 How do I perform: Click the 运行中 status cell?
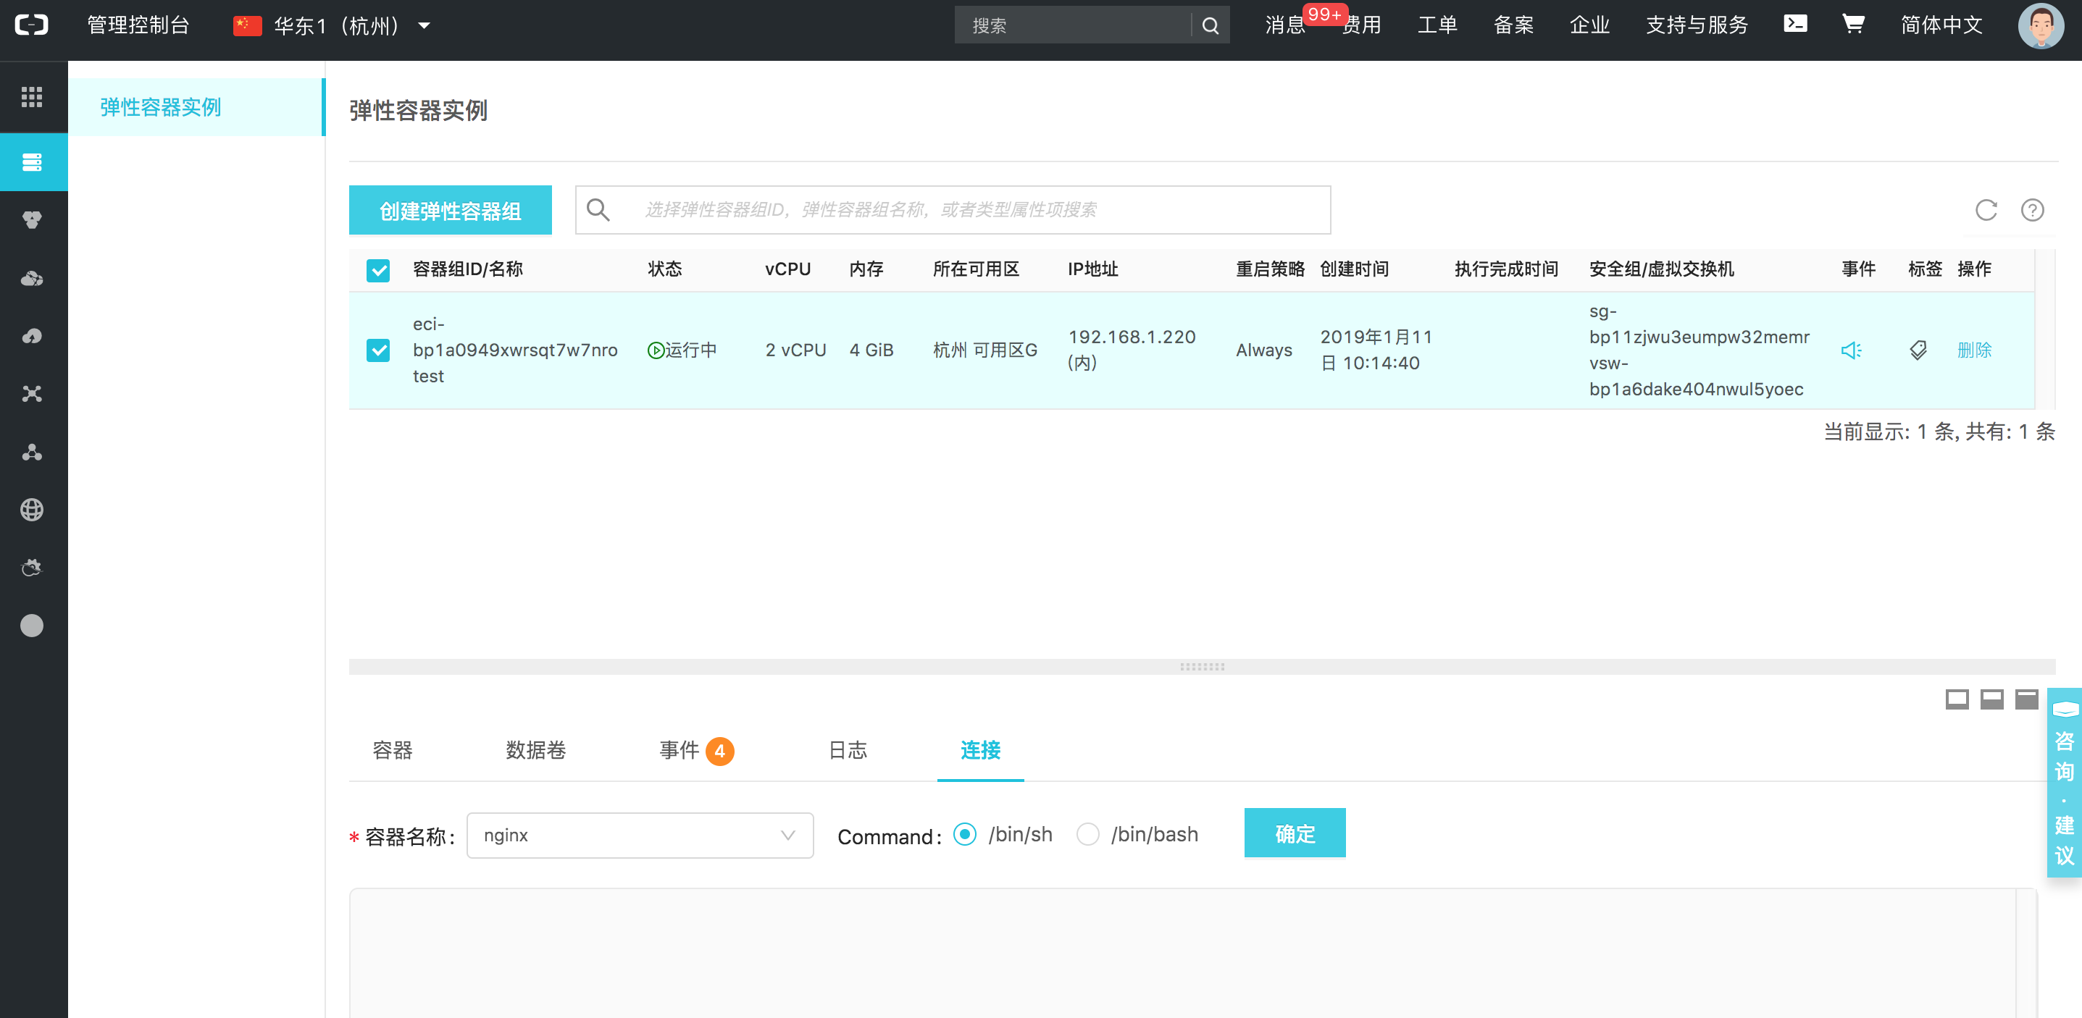point(682,350)
